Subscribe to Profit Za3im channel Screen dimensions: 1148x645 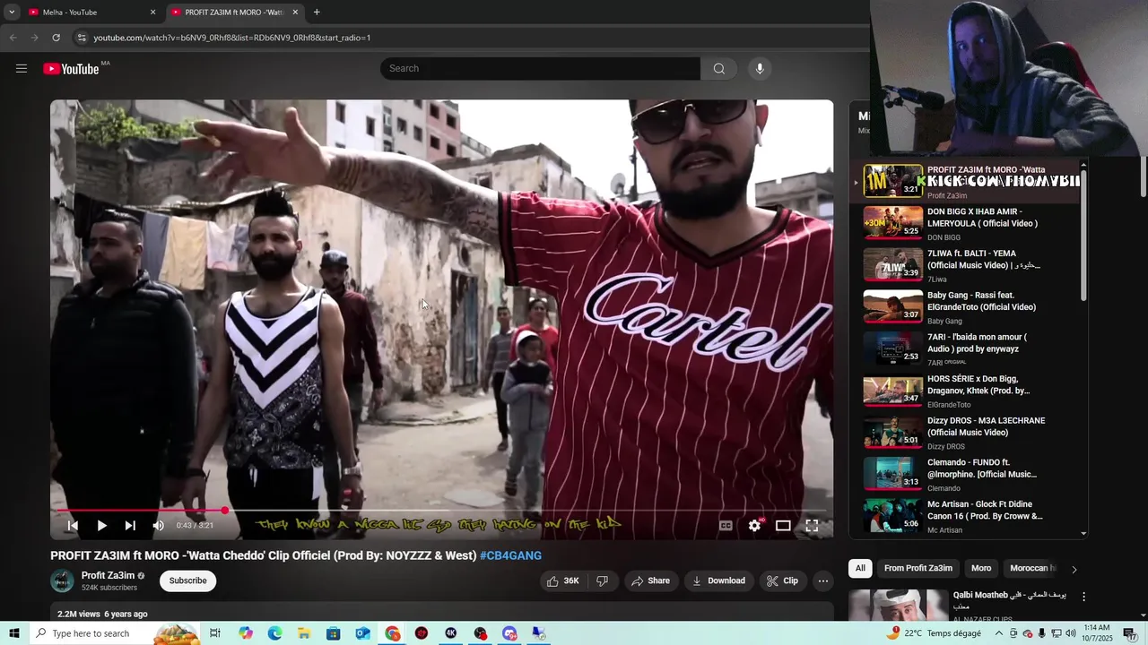188,580
